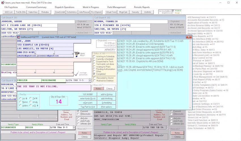Open the Work In Progress menu
The height and width of the screenshot is (141, 241).
pos(91,7)
